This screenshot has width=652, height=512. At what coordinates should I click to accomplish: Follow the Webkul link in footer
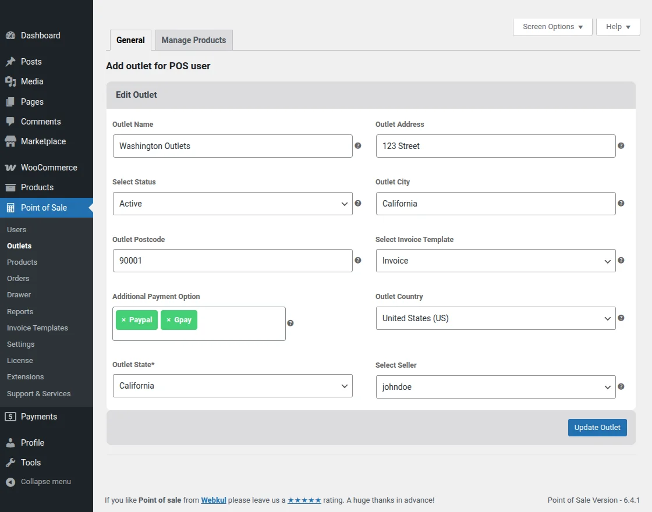pos(214,500)
